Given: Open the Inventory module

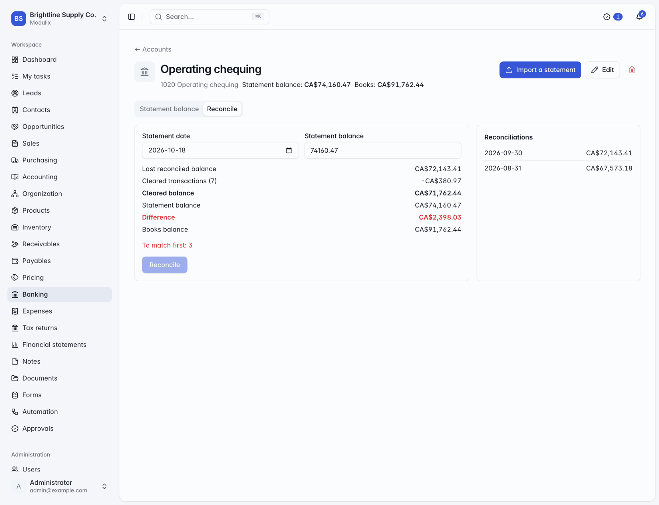Looking at the screenshot, I should tap(60, 227).
